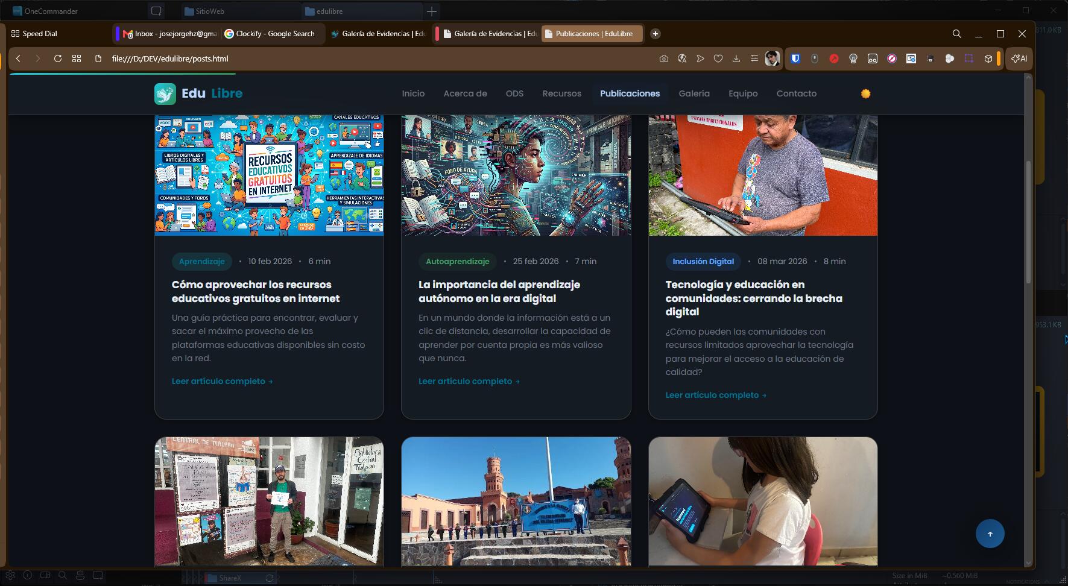Click the scroll-to-top arrow button

(x=990, y=534)
